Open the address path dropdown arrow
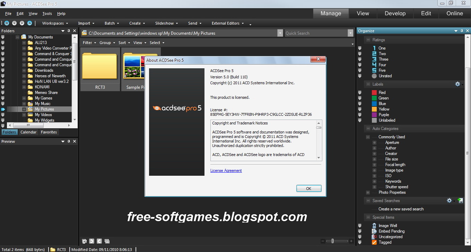 tap(280, 33)
